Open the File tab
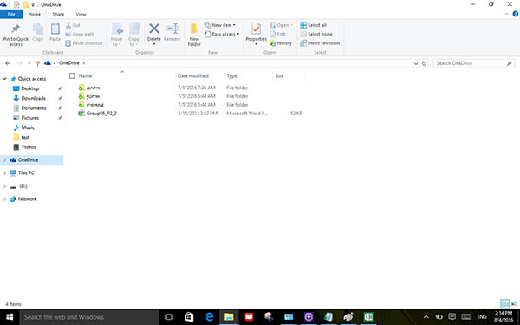The height and width of the screenshot is (325, 520). click(11, 14)
